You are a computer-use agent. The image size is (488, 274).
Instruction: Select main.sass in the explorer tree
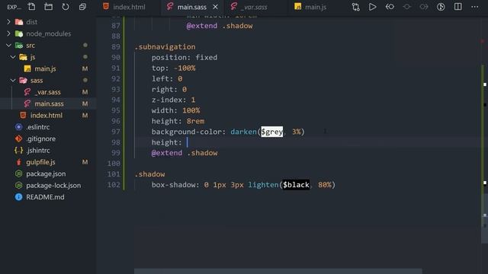(x=49, y=104)
